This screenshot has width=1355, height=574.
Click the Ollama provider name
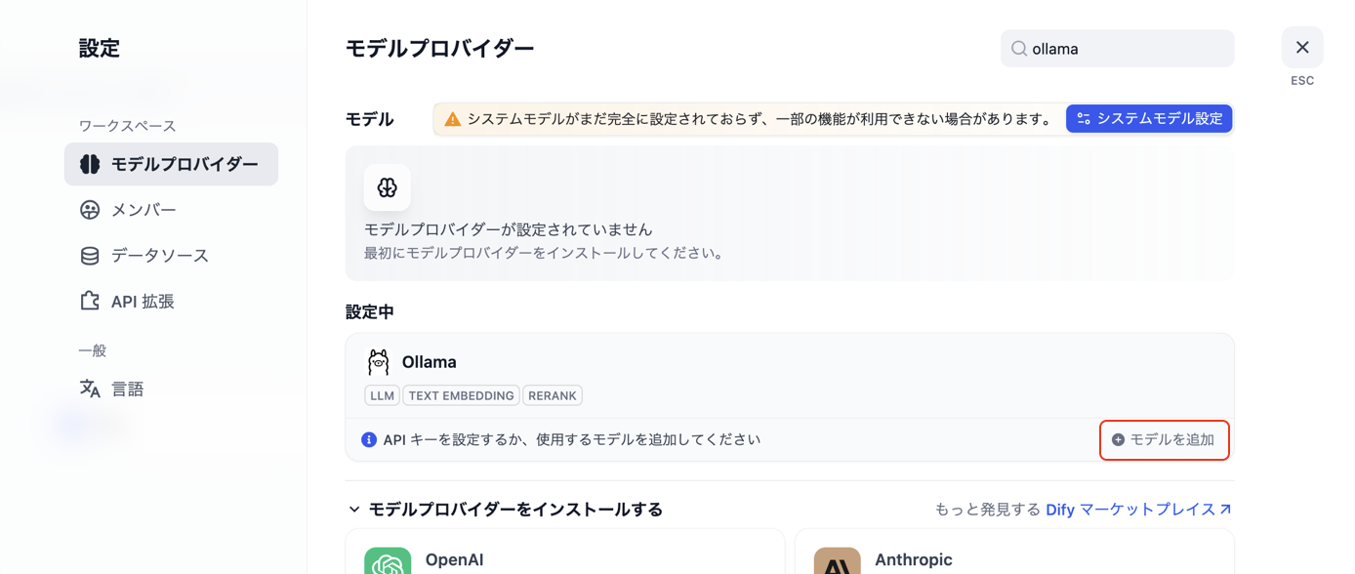click(x=430, y=362)
